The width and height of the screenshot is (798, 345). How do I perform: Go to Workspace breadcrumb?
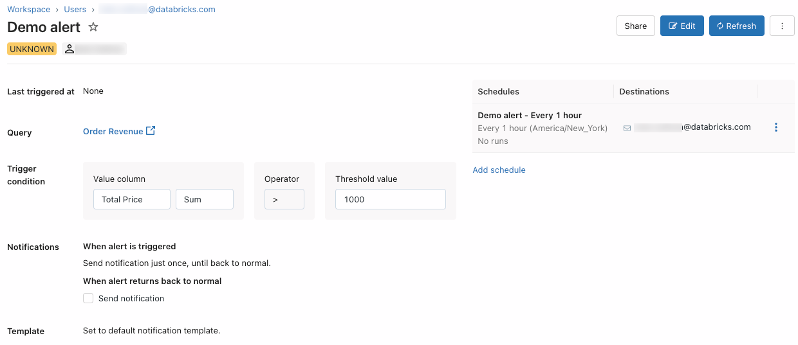click(x=28, y=10)
